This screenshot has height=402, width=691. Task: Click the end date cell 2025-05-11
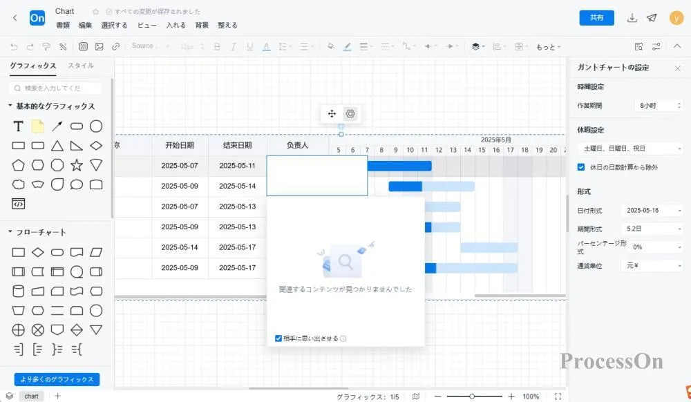(x=237, y=166)
